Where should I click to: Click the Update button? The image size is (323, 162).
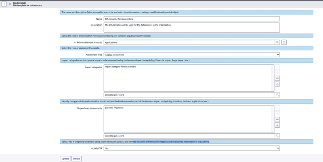click(65, 159)
